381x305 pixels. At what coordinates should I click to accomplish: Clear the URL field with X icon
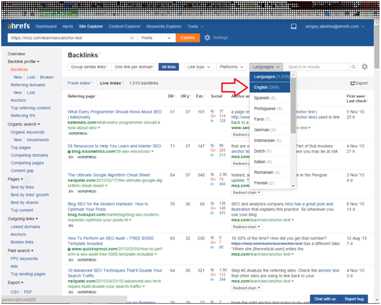132,38
